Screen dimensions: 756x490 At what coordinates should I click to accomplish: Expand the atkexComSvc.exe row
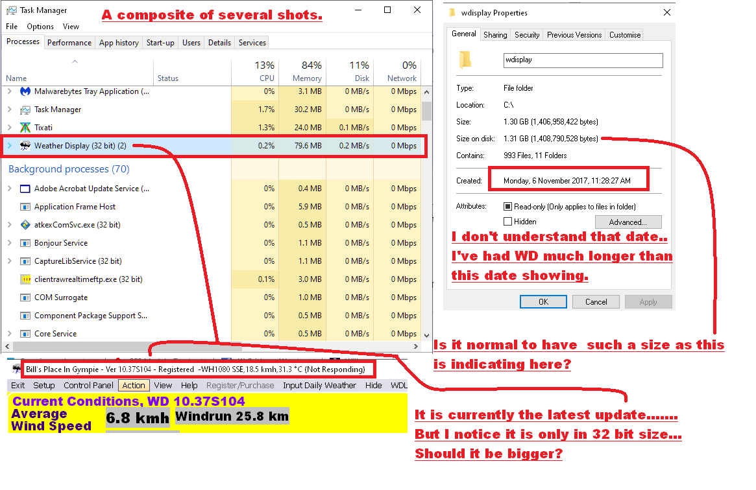(10, 225)
